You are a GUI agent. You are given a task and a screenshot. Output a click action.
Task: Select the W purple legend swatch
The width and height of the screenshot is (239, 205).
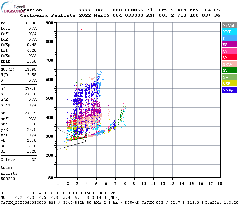229,45
